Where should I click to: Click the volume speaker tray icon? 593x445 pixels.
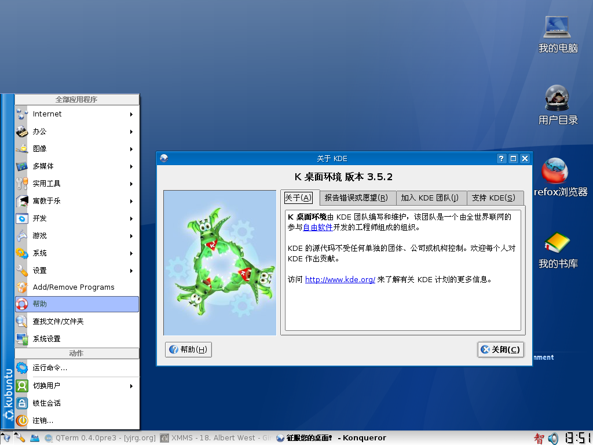pyautogui.click(x=553, y=438)
